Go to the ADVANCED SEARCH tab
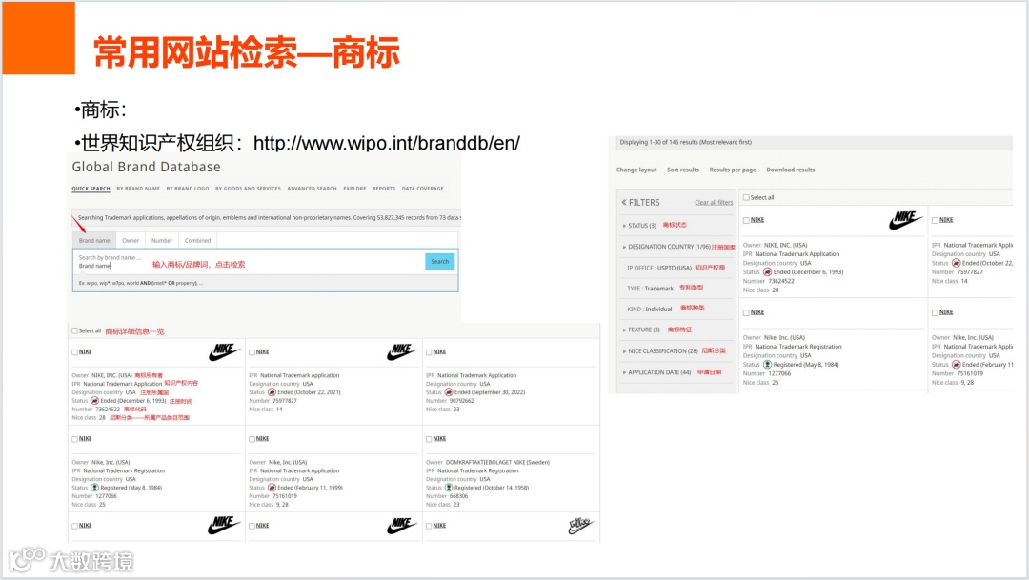Screen dimensions: 1029x580 pos(312,189)
